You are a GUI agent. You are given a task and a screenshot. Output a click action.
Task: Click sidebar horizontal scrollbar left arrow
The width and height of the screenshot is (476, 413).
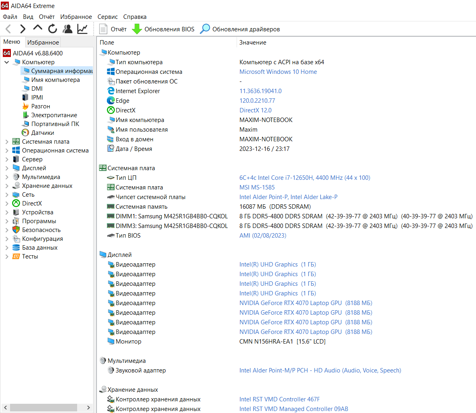(6, 407)
